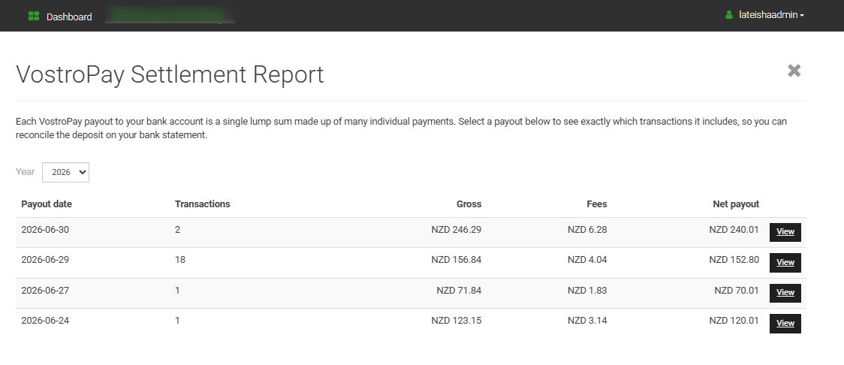The width and height of the screenshot is (844, 365).
Task: Click the transaction count 18
Action: click(179, 260)
